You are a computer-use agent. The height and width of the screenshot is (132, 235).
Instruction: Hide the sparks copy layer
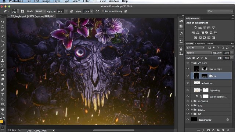click(x=188, y=69)
